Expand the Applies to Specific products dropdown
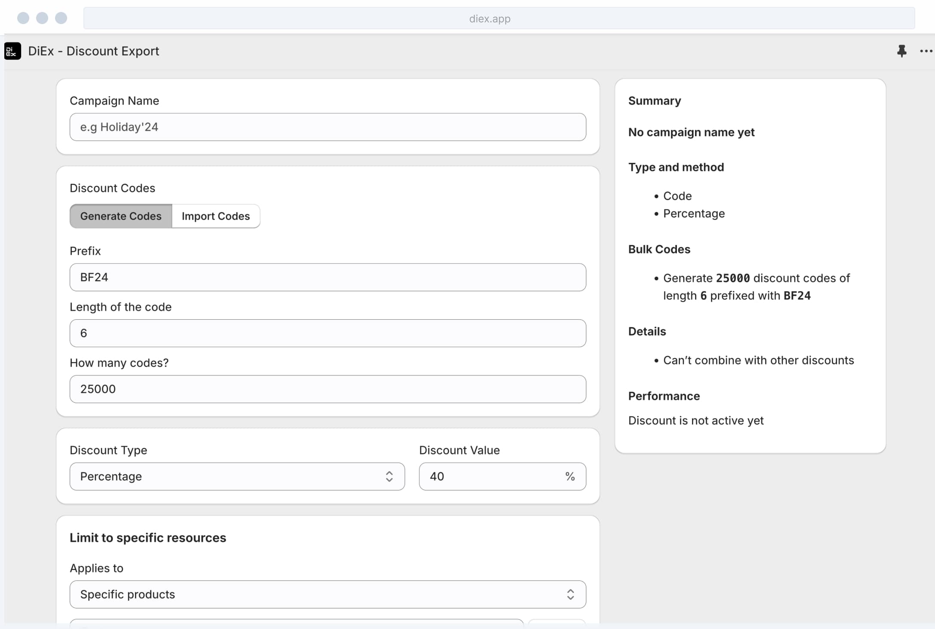The image size is (935, 629). click(327, 594)
